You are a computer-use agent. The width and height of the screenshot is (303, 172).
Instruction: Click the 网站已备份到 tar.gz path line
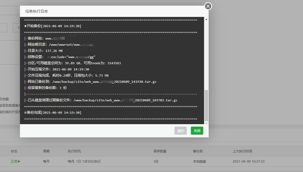point(90,82)
